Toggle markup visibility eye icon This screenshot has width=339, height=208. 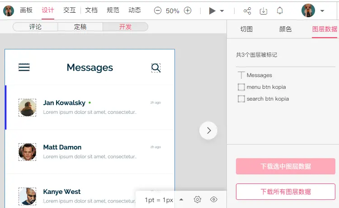click(214, 199)
